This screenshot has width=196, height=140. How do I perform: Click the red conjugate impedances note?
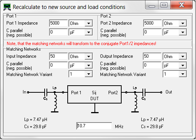(81, 44)
